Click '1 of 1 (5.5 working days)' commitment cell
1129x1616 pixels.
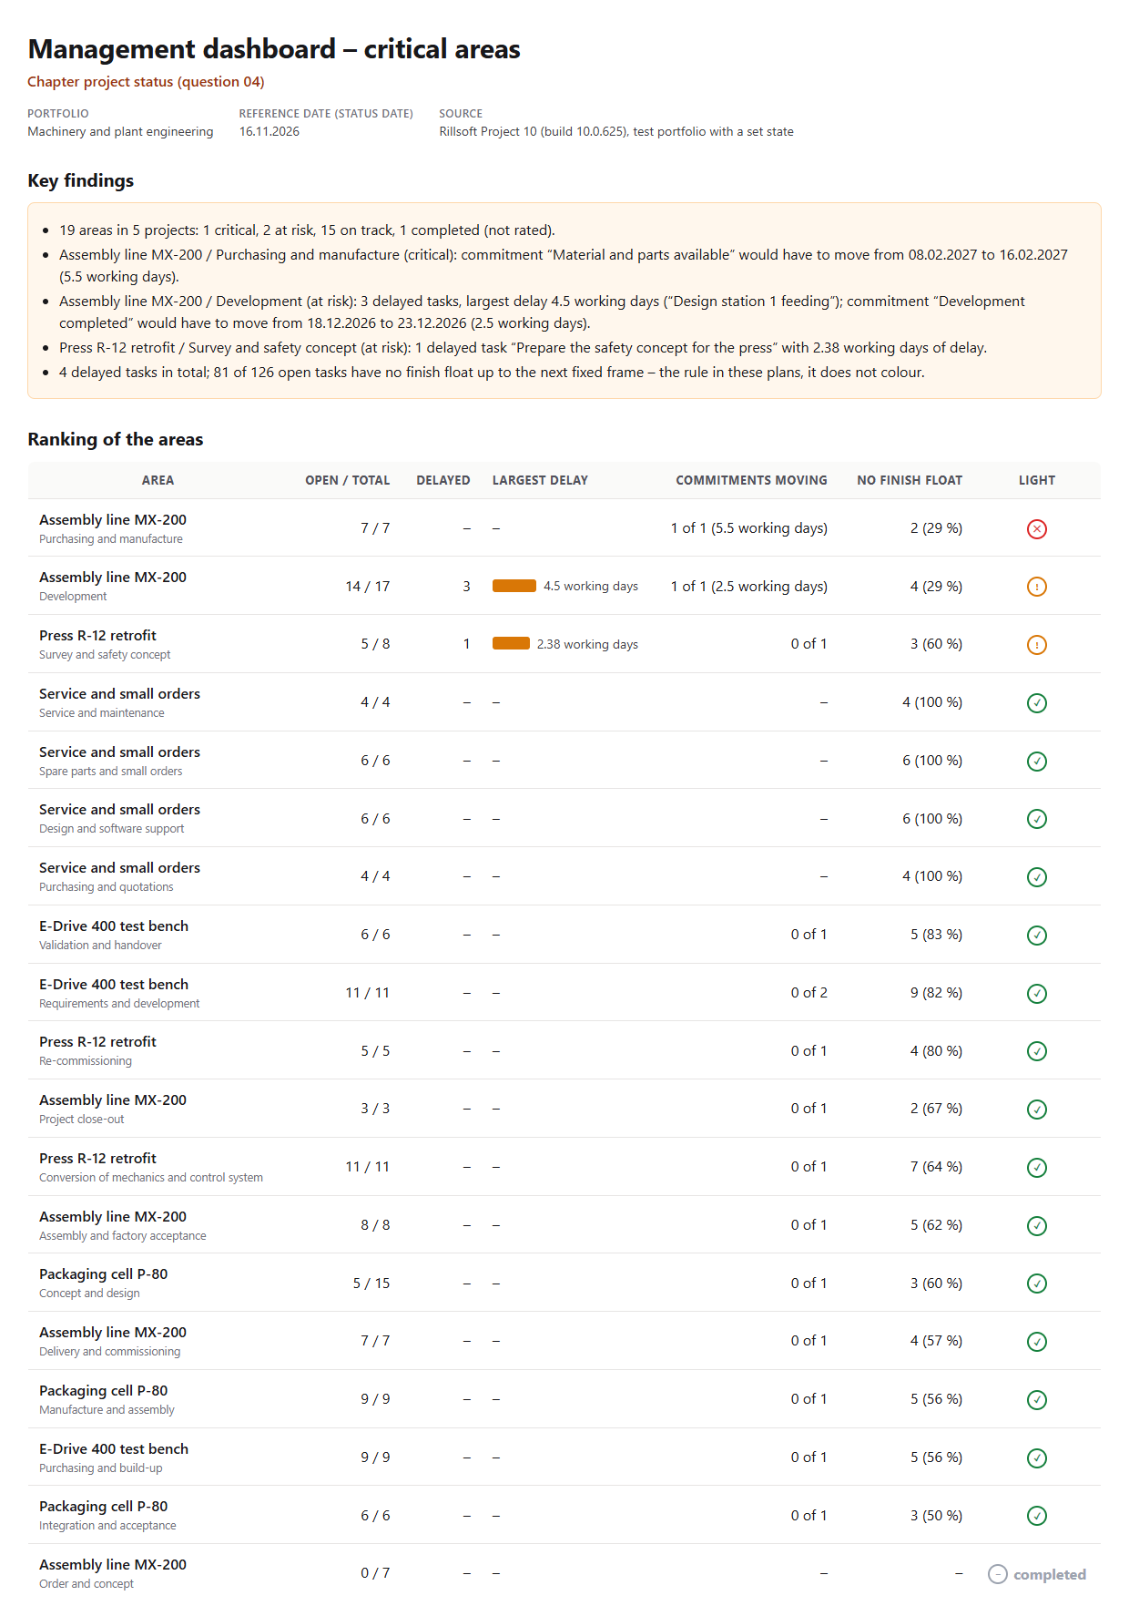(x=749, y=528)
